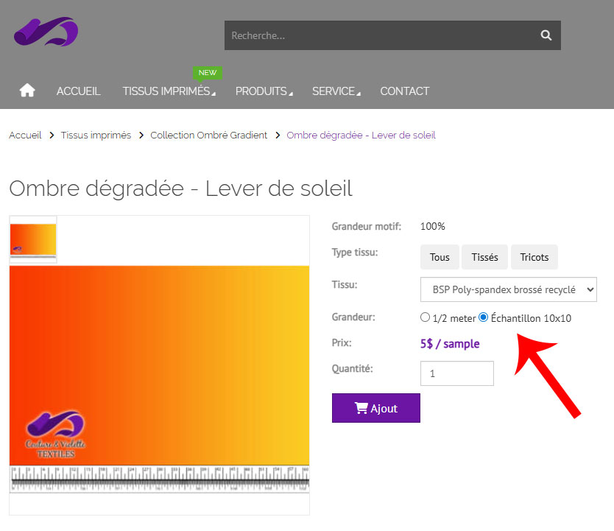The height and width of the screenshot is (531, 614).
Task: Click the Ajout add-to-cart button
Action: coord(375,408)
